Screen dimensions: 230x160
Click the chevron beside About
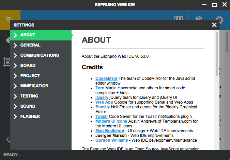coord(15,35)
